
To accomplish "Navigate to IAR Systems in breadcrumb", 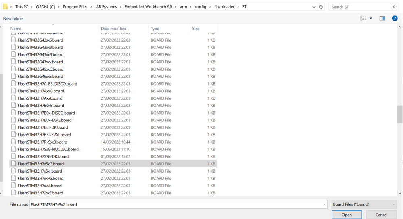I will pyautogui.click(x=106, y=7).
